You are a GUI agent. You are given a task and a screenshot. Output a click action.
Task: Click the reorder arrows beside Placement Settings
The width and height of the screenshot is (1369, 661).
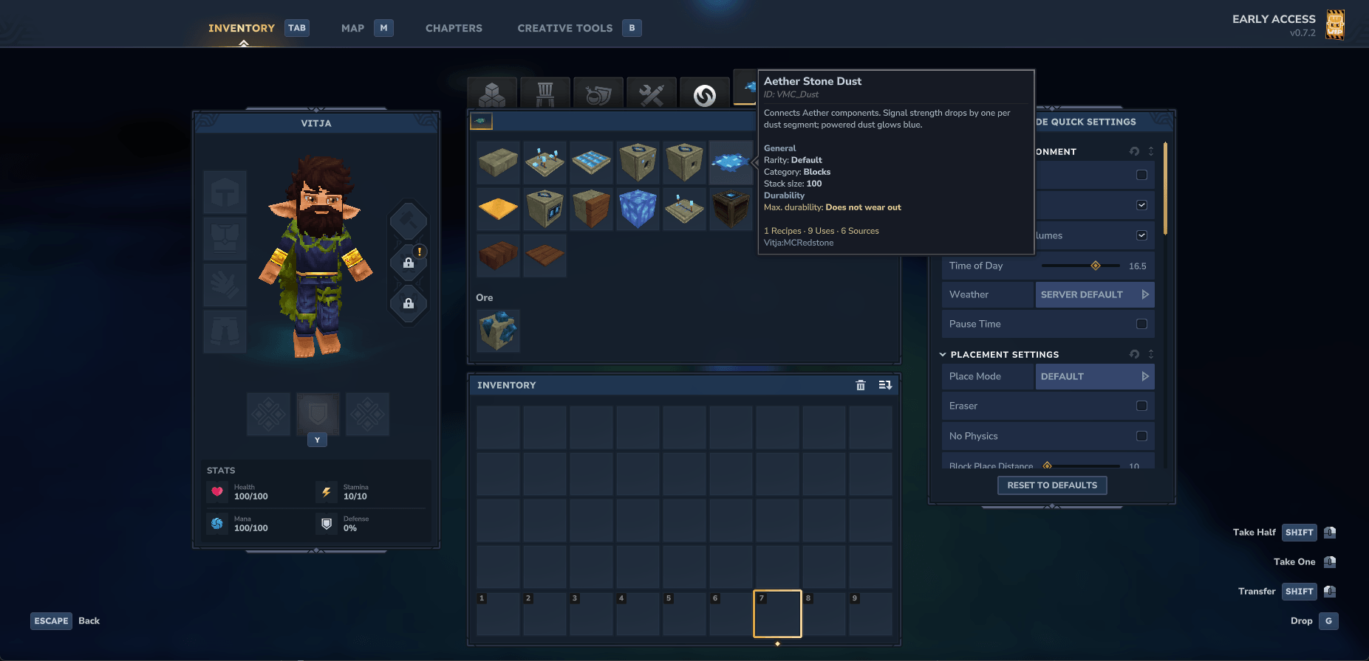[x=1151, y=354]
